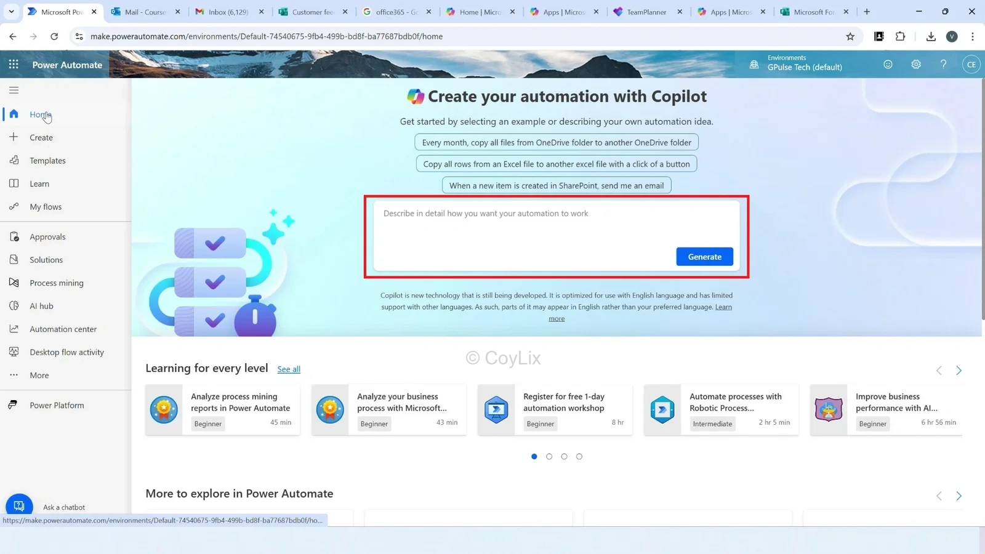The height and width of the screenshot is (554, 985).
Task: Open the Copilot Learn more link
Action: click(x=723, y=307)
